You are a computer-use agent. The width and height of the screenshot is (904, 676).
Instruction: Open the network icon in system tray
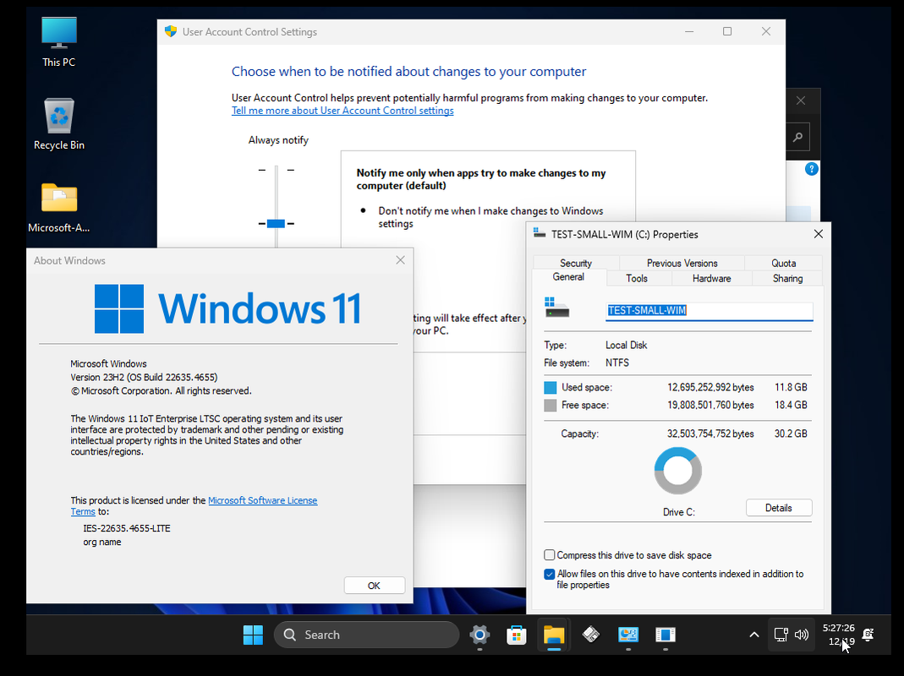point(781,635)
